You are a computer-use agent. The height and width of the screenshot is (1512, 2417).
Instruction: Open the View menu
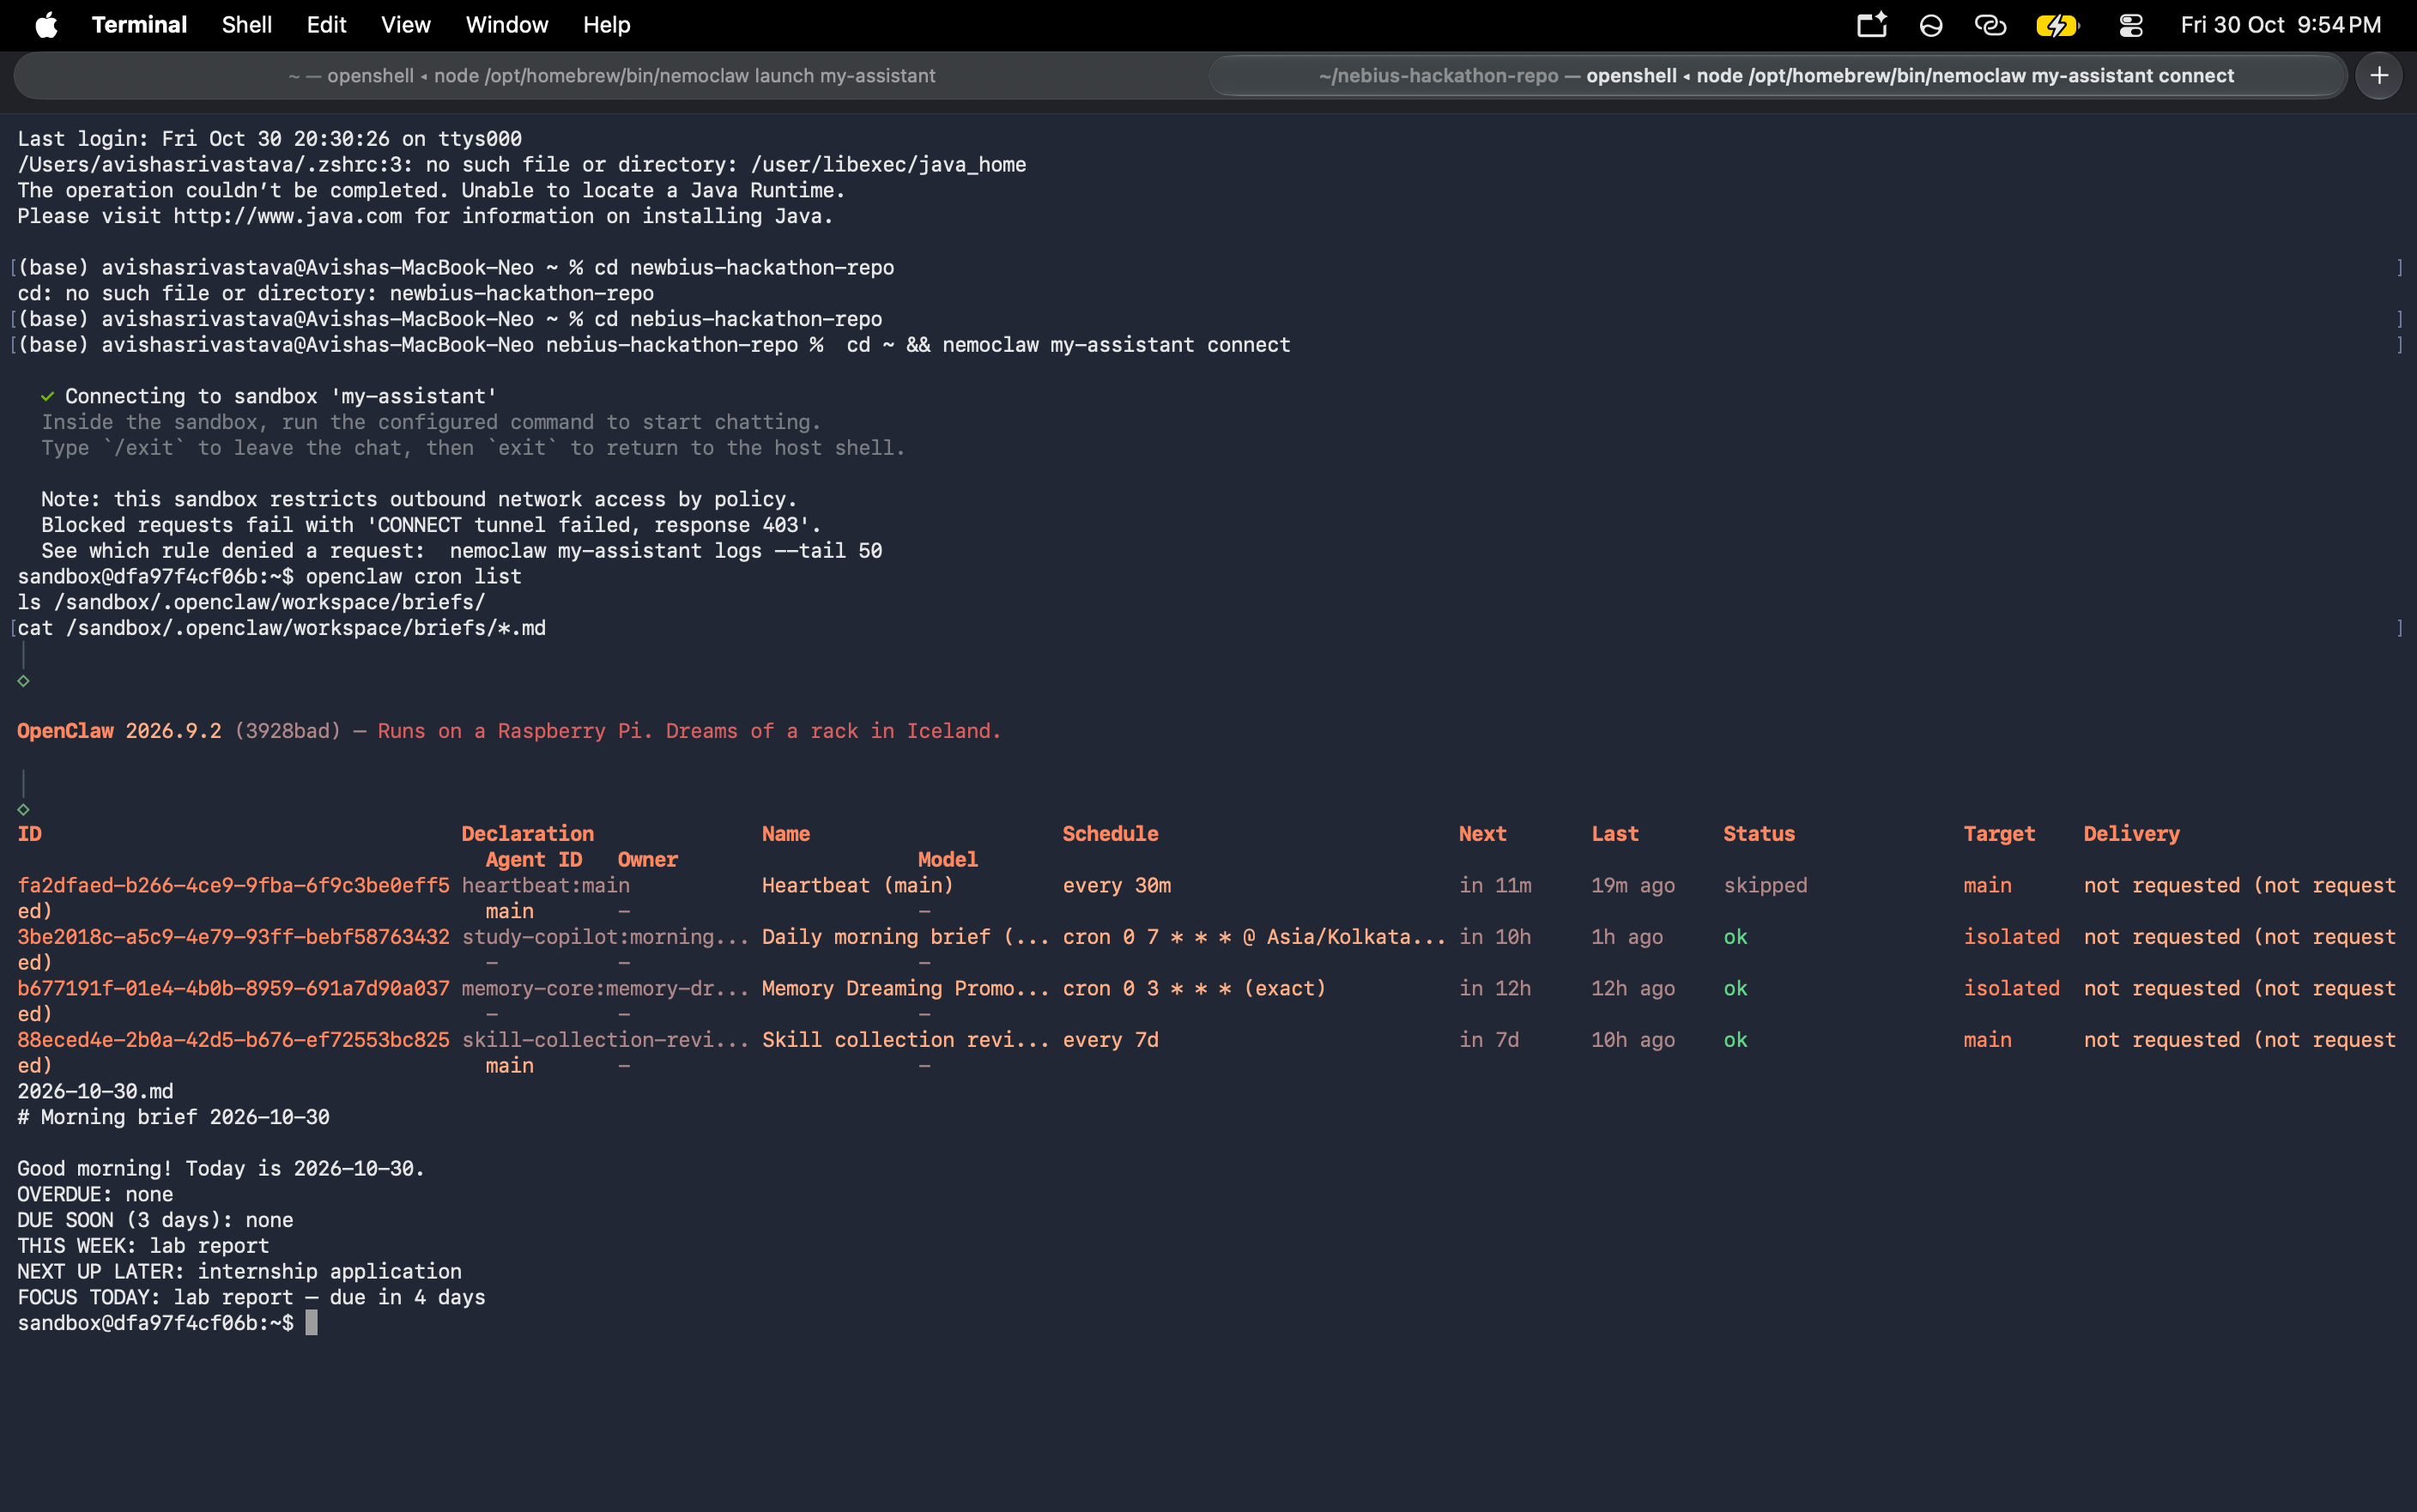[405, 25]
